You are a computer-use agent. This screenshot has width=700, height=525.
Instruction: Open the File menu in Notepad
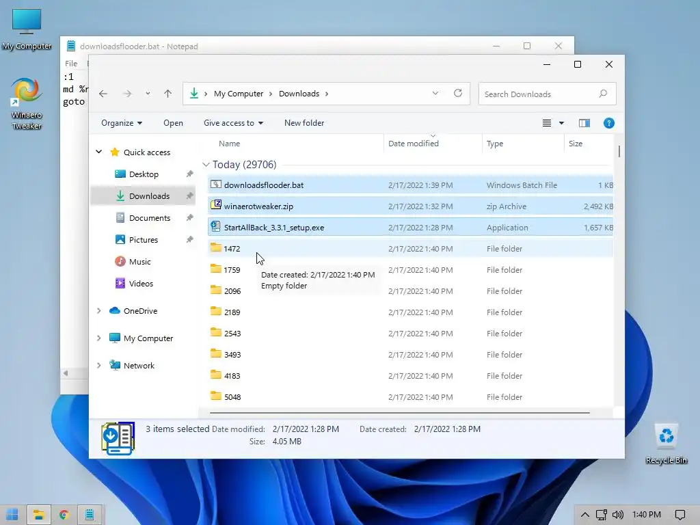coord(71,64)
